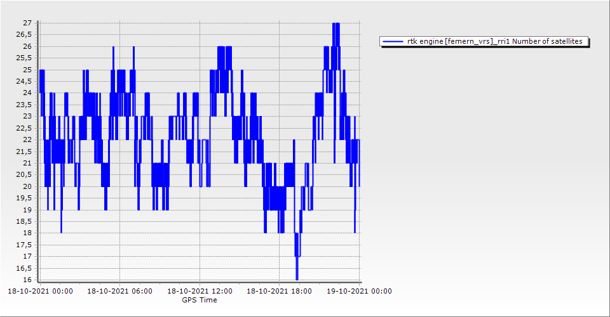
Task: Click the 21 y-axis tick label
Action: (27, 163)
